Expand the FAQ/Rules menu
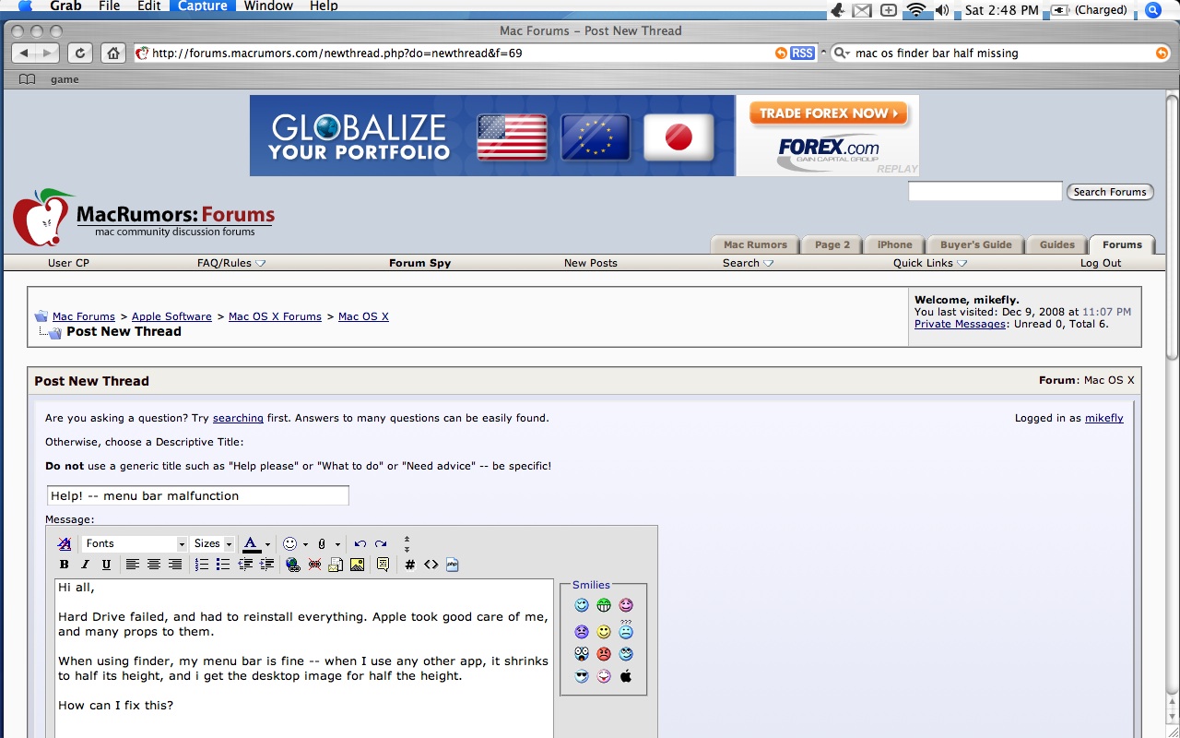Viewport: 1180px width, 738px height. pyautogui.click(x=231, y=263)
